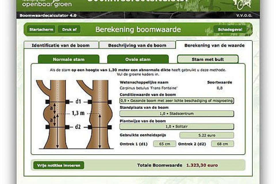The width and height of the screenshot is (276, 184).
Task: Select the Berekening van de waarde tab
Action: coord(214,45)
